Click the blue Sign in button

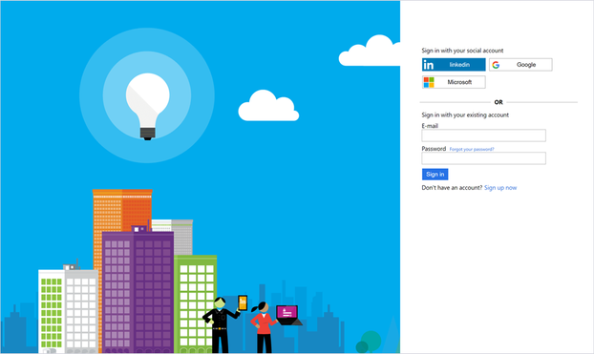pos(435,175)
